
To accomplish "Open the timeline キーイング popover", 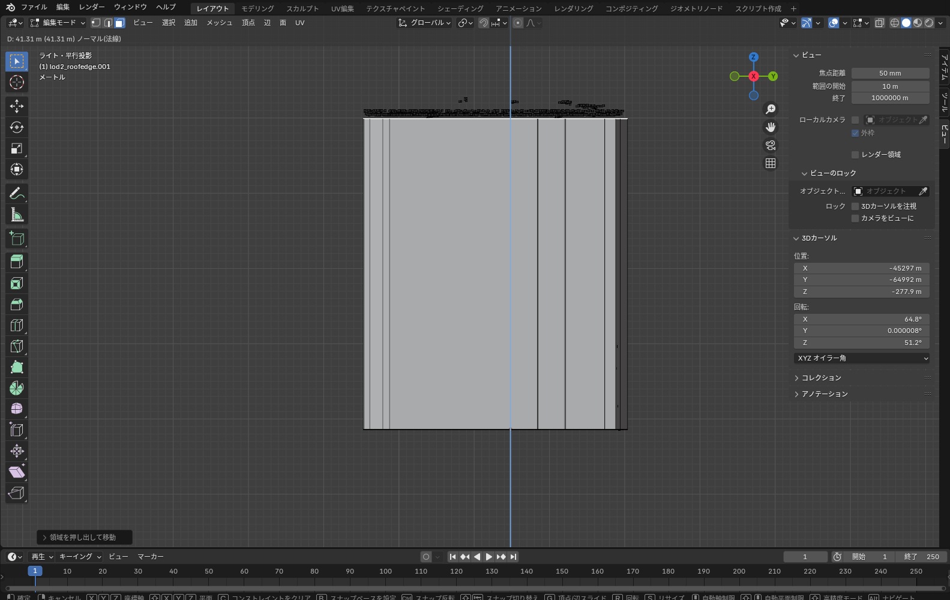I will click(x=80, y=557).
